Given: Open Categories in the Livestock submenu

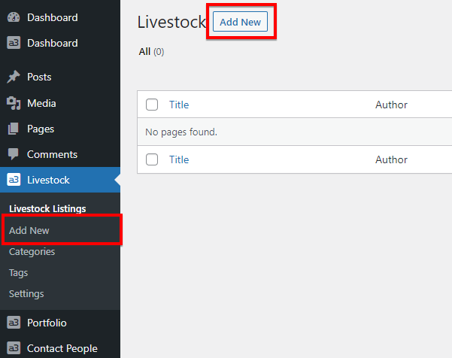Looking at the screenshot, I should (32, 252).
